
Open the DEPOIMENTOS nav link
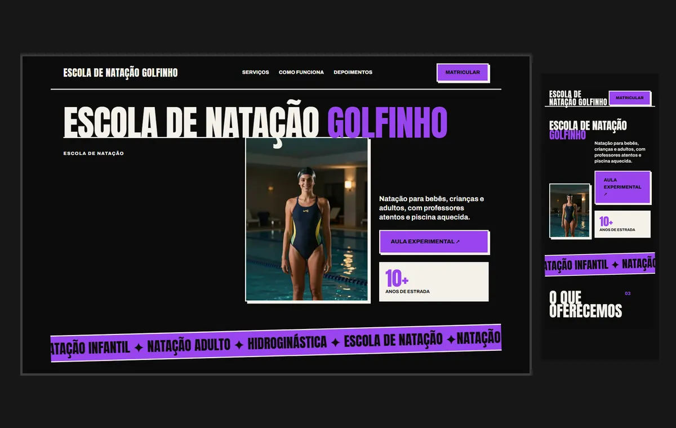tap(353, 72)
